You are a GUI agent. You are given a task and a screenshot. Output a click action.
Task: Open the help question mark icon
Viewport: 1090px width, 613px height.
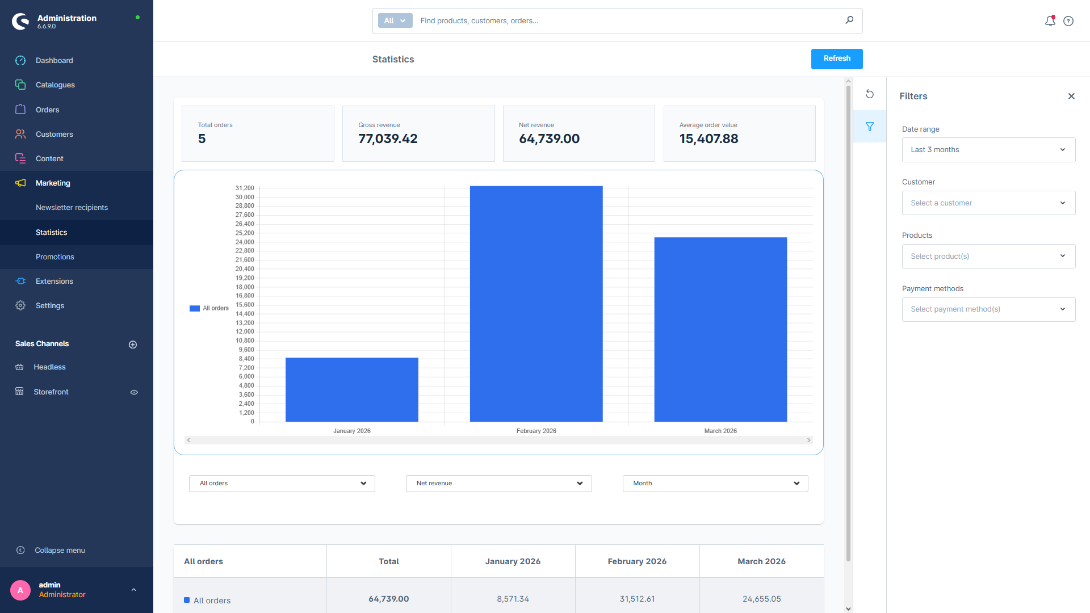pos(1068,20)
